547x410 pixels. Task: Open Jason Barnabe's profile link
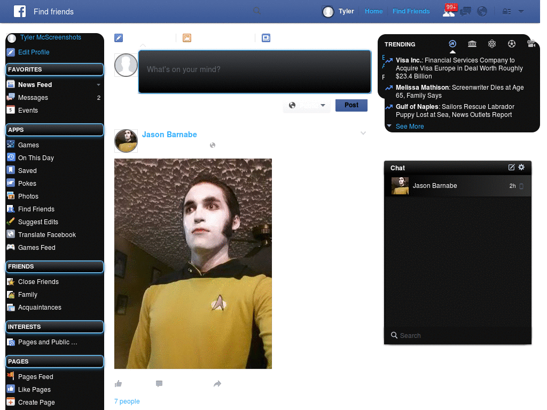(169, 135)
